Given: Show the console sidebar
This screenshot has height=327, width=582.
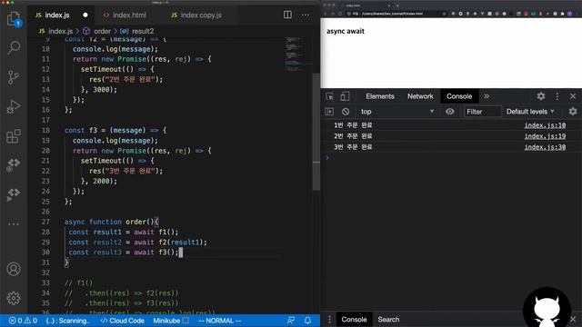Looking at the screenshot, I should (329, 112).
